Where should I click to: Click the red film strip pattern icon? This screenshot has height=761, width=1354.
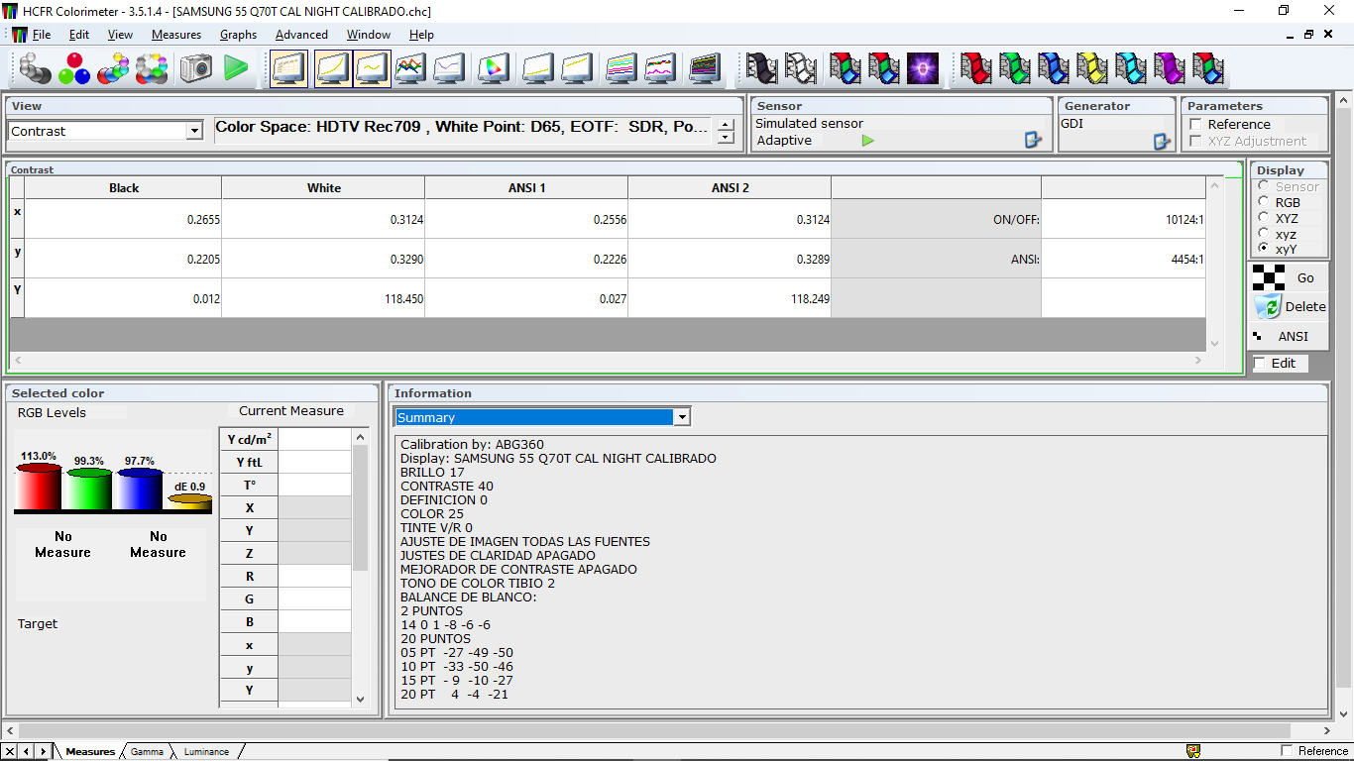[975, 68]
